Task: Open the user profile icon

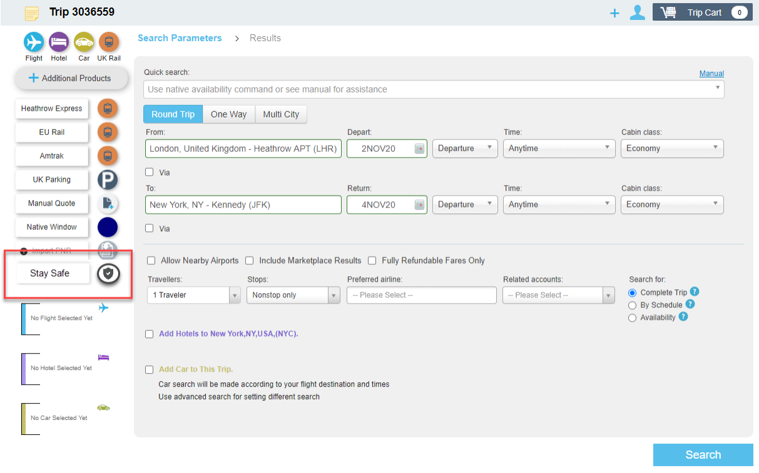Action: click(637, 12)
